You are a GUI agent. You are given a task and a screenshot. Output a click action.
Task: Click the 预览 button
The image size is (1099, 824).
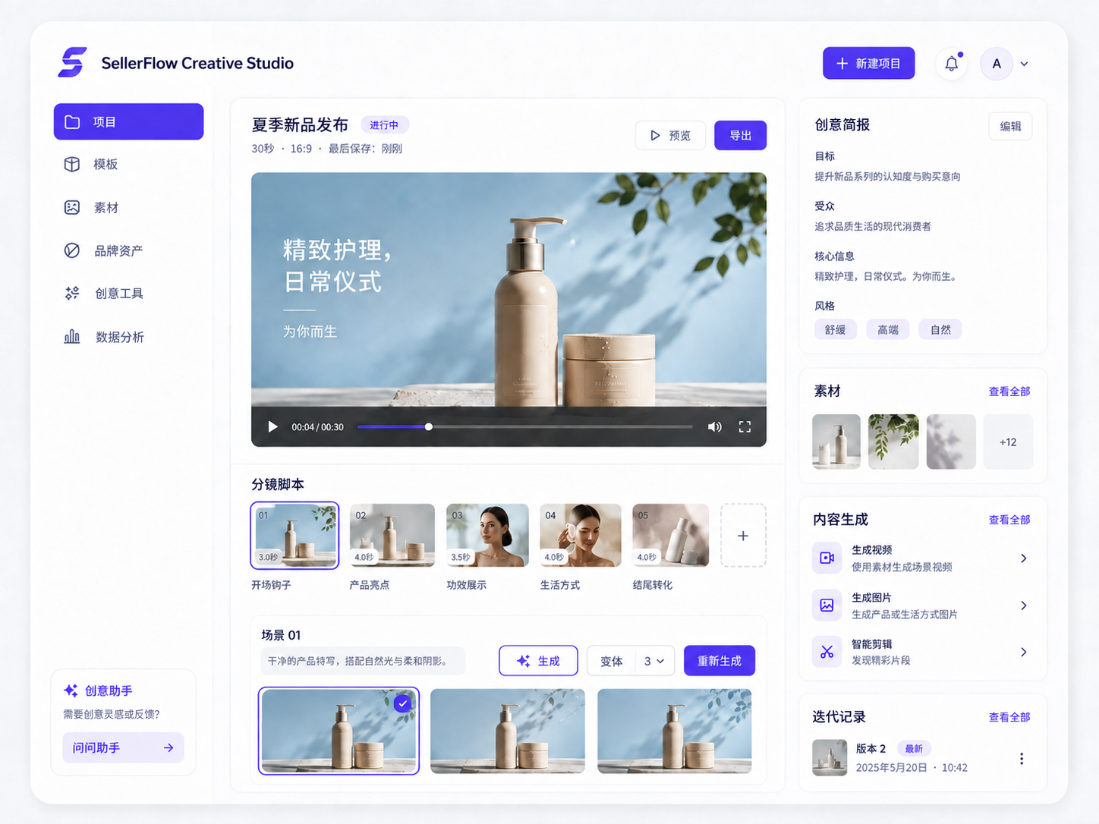pyautogui.click(x=670, y=136)
